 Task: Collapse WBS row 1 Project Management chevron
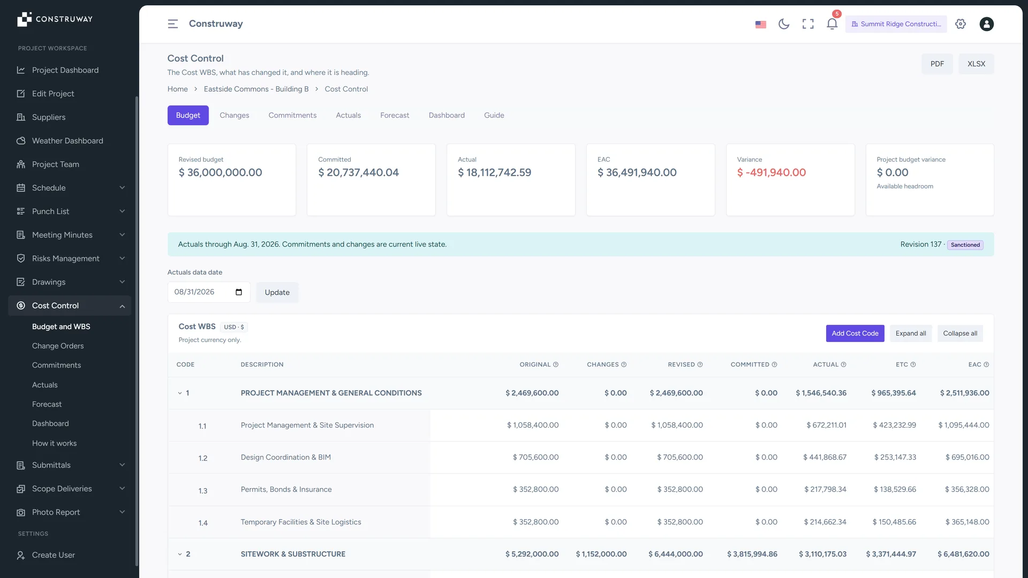click(x=180, y=393)
